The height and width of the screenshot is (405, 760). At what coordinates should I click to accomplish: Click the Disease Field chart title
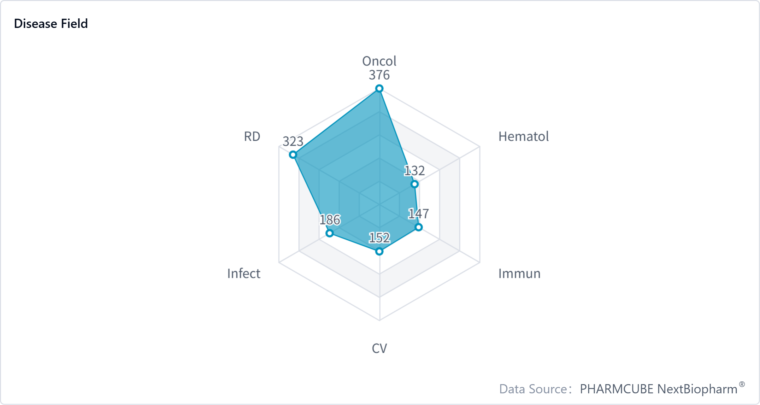[x=51, y=24]
